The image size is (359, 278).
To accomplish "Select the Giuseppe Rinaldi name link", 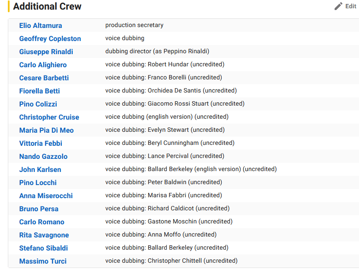I will point(46,51).
